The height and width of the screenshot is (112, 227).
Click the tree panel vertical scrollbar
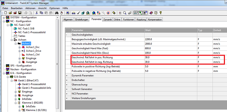(57, 64)
